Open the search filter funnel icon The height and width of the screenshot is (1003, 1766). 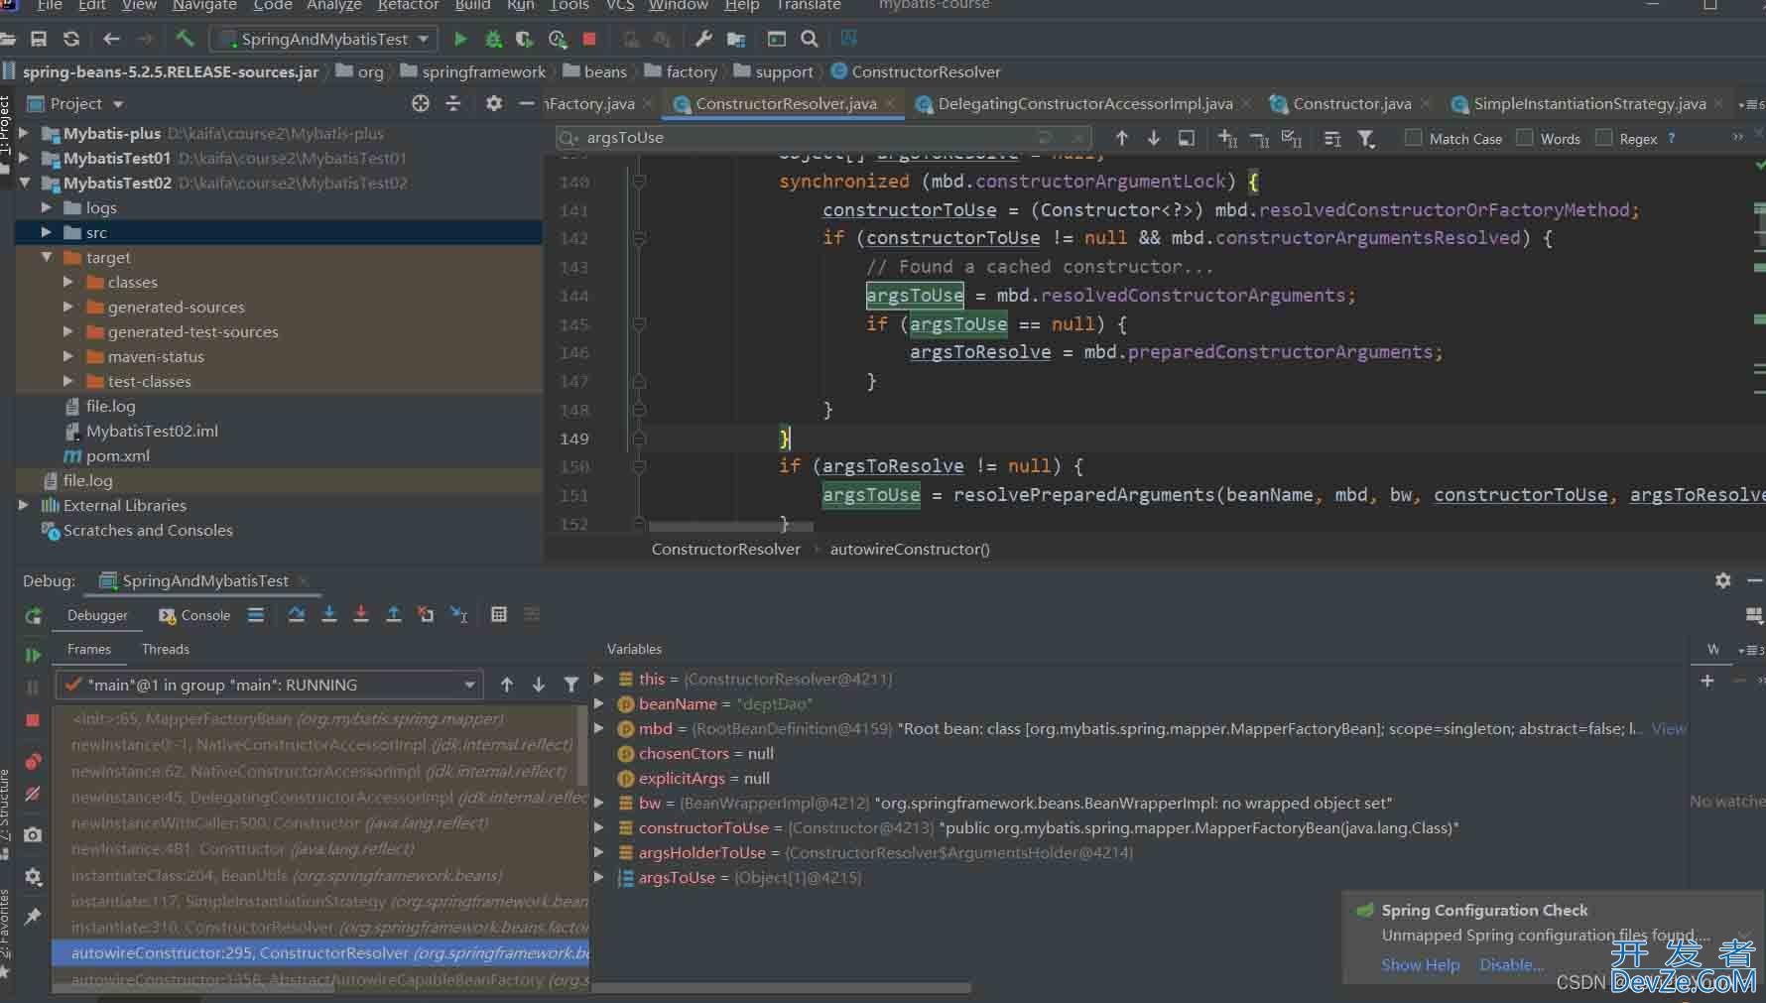click(1366, 139)
